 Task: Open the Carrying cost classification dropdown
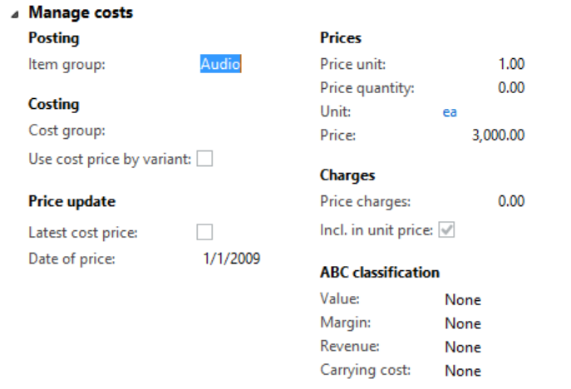[463, 371]
